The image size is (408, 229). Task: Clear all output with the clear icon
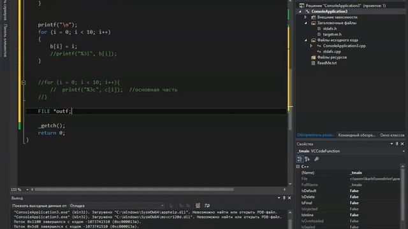click(198, 205)
